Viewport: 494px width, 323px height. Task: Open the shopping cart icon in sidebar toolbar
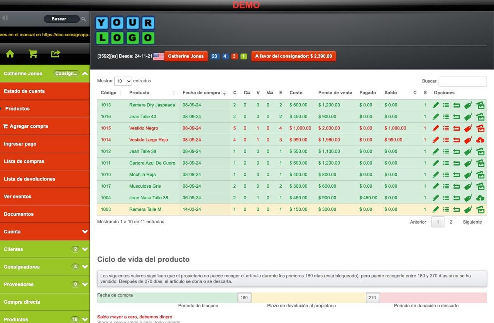pyautogui.click(x=33, y=54)
